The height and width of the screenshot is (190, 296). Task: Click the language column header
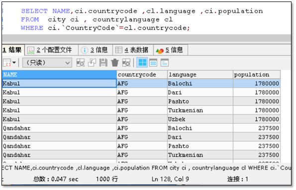tap(200, 74)
